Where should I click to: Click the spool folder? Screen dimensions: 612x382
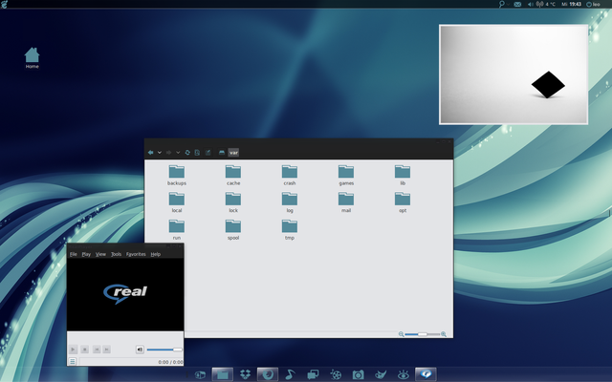233,229
